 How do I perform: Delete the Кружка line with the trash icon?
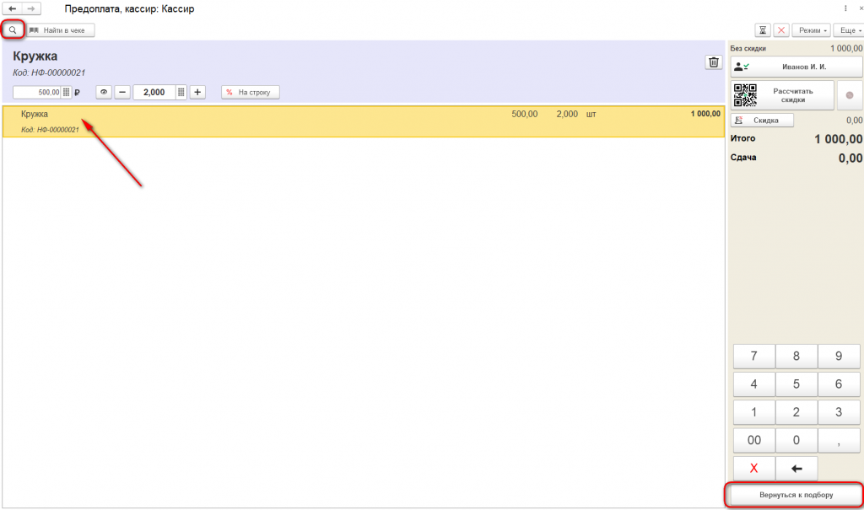tap(714, 62)
